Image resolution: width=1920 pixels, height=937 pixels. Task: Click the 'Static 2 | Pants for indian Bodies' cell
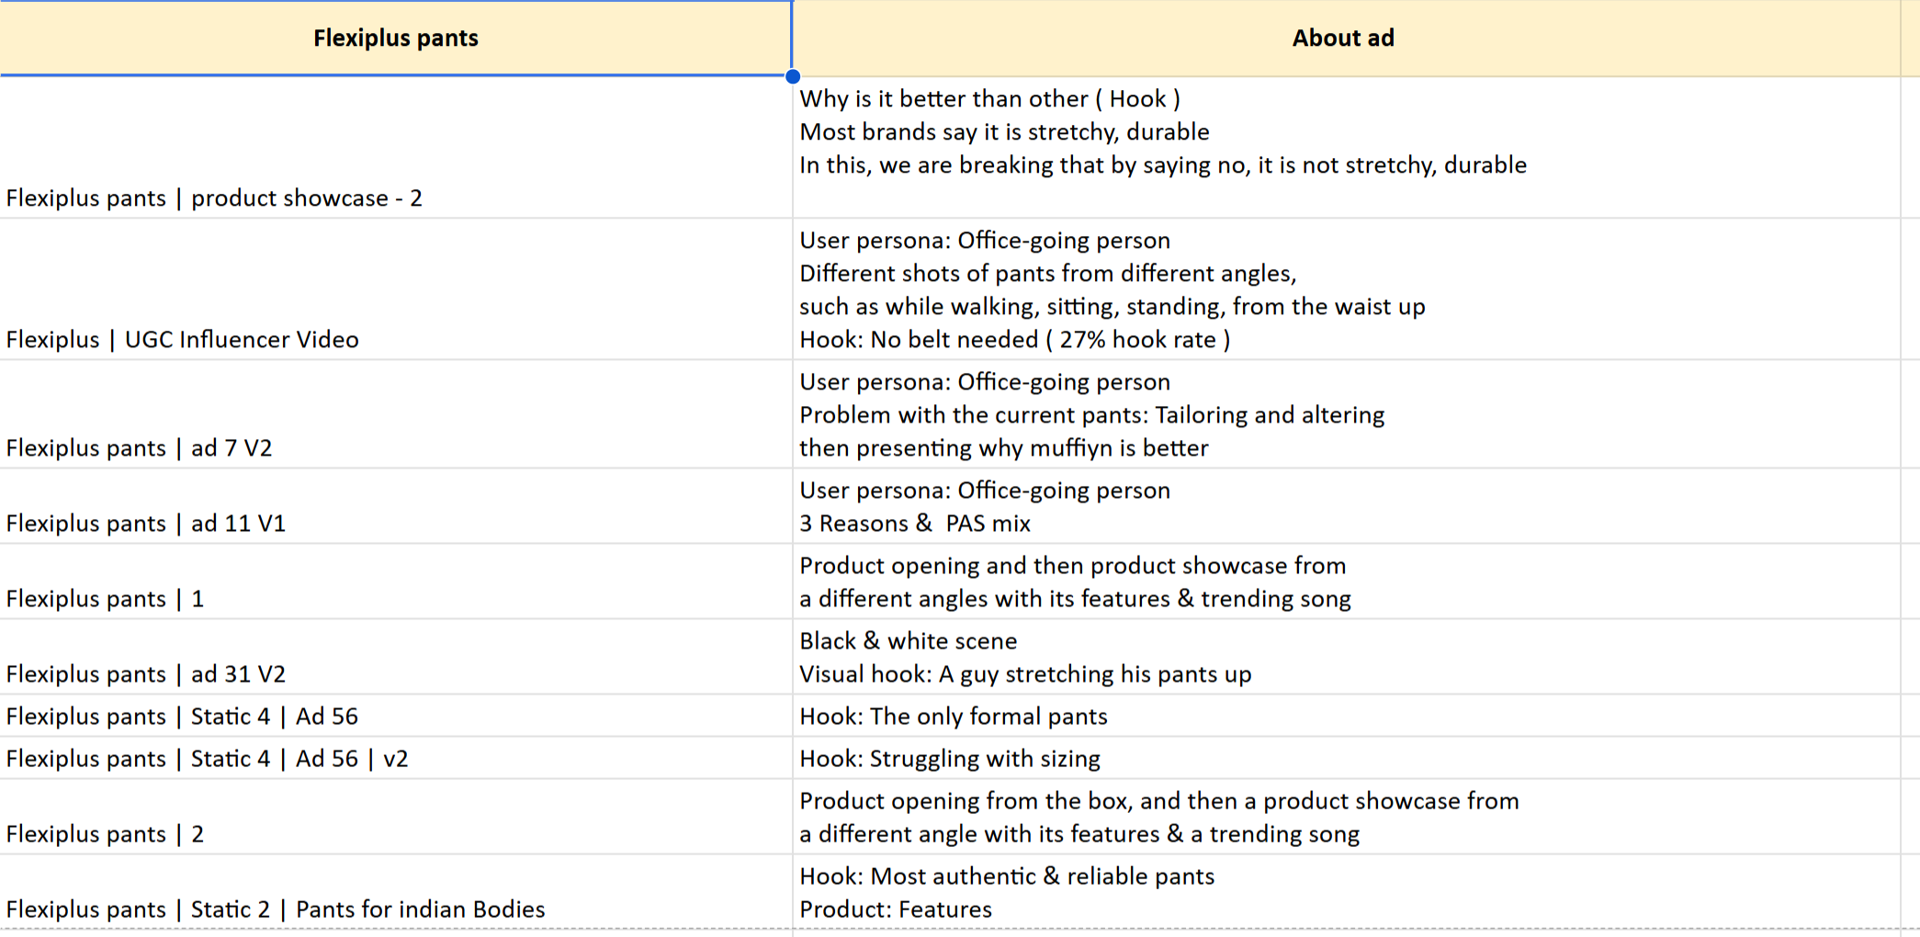click(276, 909)
